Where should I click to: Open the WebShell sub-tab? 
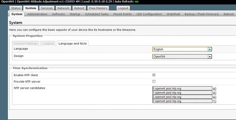click(173, 14)
